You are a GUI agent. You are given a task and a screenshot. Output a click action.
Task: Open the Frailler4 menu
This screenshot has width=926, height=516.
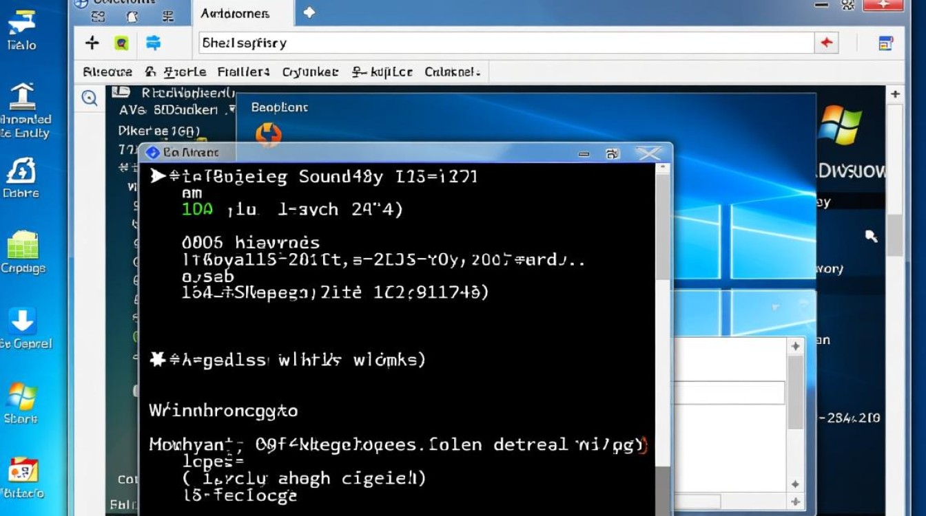click(x=243, y=72)
